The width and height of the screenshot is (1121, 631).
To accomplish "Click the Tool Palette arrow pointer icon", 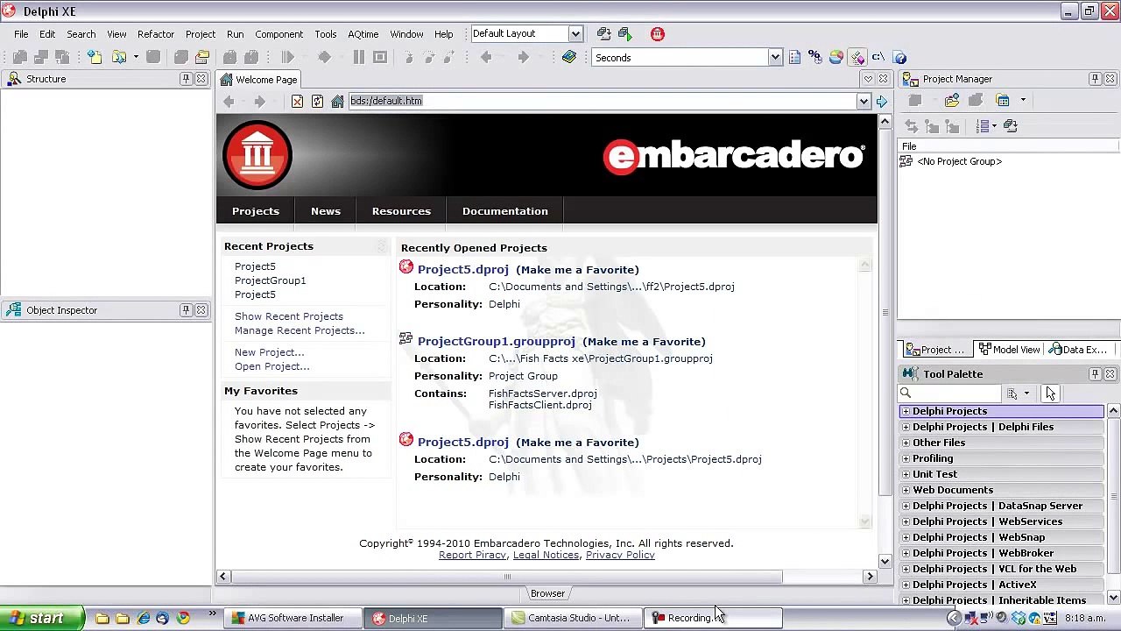I will click(x=1050, y=393).
